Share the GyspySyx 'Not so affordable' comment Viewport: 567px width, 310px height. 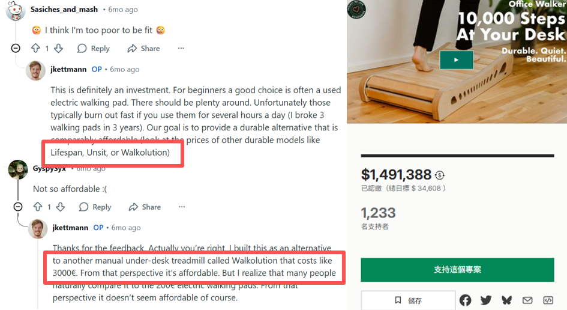(x=145, y=207)
